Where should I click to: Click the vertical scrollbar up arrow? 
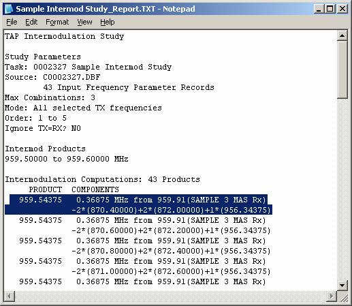click(x=342, y=35)
